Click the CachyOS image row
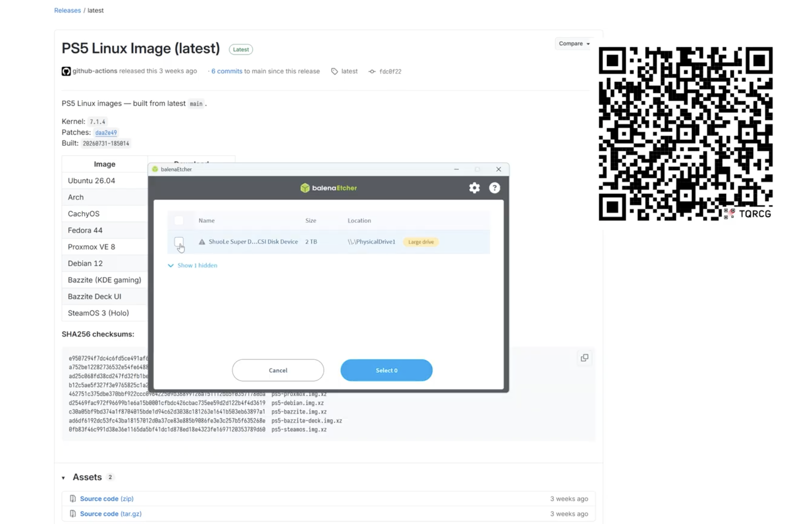This screenshot has width=812, height=524. pos(105,214)
